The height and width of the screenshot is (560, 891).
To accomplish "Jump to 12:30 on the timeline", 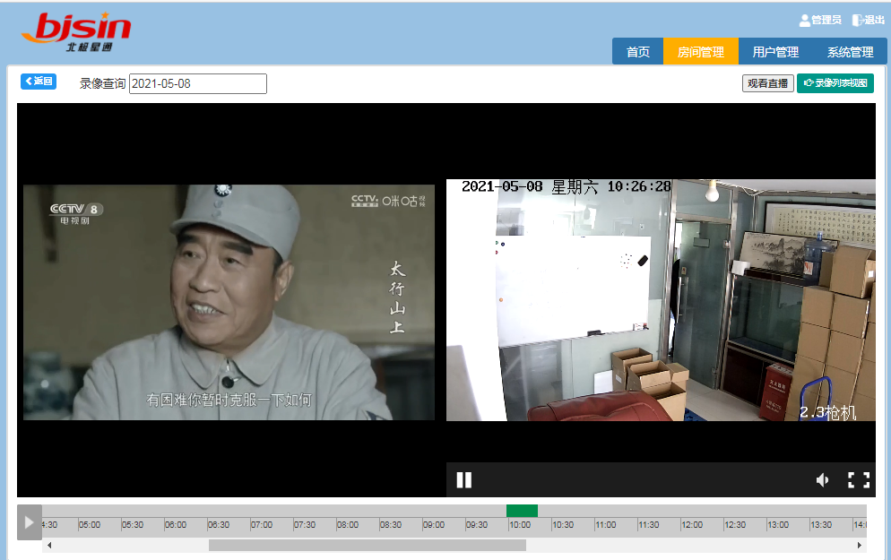I will click(x=735, y=525).
